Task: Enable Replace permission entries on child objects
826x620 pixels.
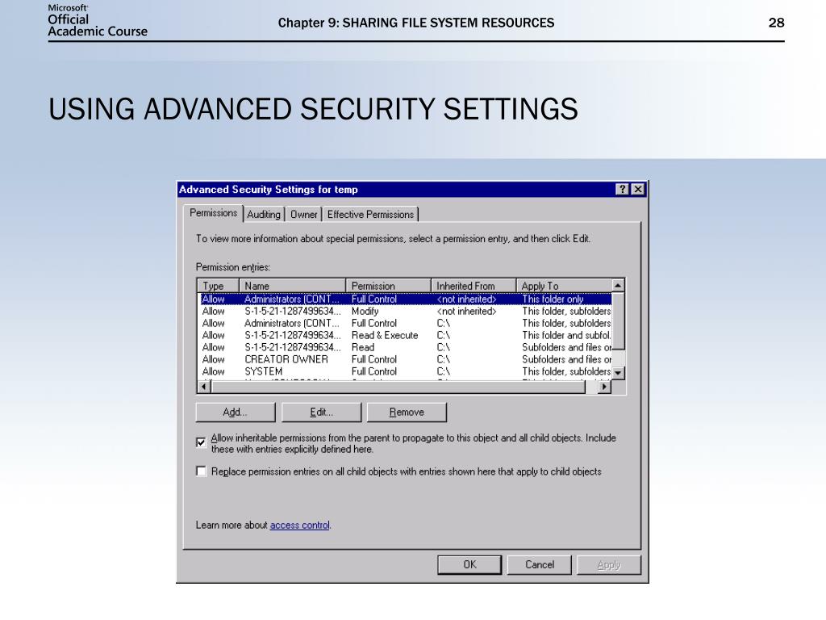Action: [x=201, y=471]
